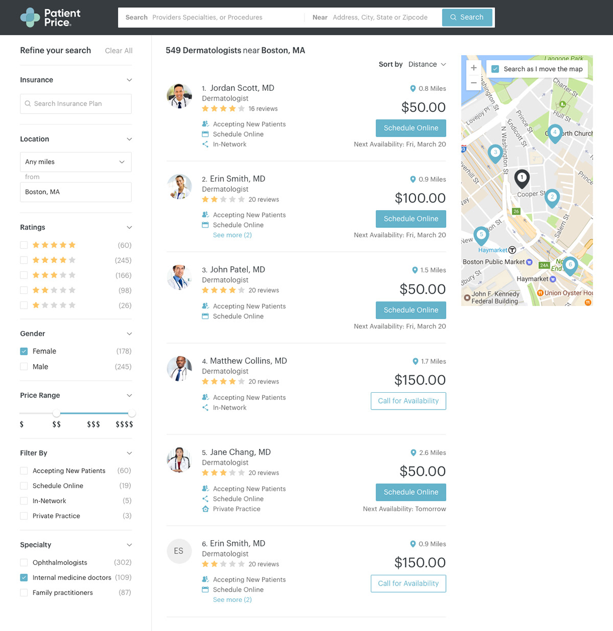This screenshot has width=613, height=631.
Task: Click Private Practice icon for Jane Chang
Action: click(x=205, y=509)
